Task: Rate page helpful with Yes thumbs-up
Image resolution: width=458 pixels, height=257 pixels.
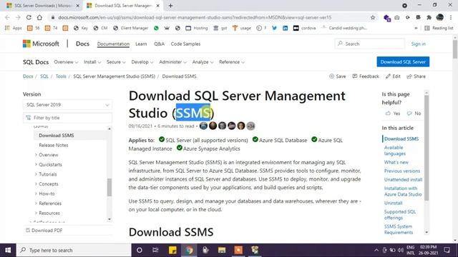Action: click(x=392, y=114)
